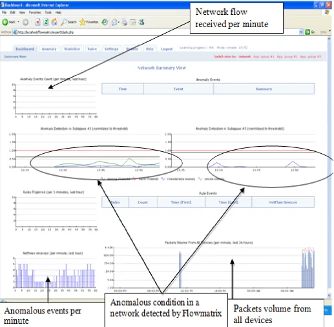Screen dimensions: 334x327
Task: Open the Rules tab
Action: click(x=92, y=49)
